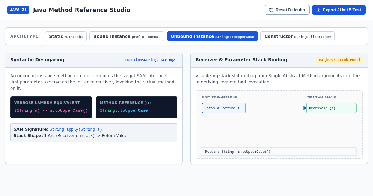Click the Stack Shape description line
Image resolution: width=373 pixels, height=196 pixels.
(70, 136)
